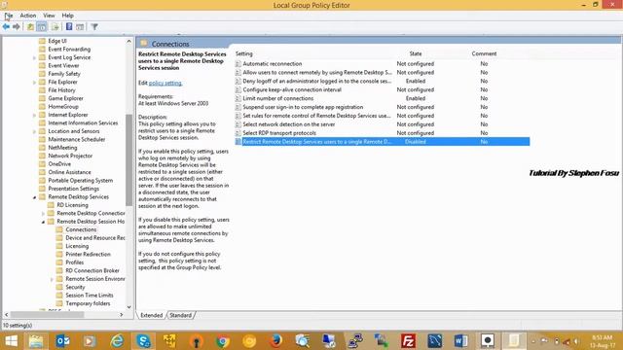Click the folder icon next to RD Licensing
Viewport: 623px width, 350px height.
coord(51,205)
